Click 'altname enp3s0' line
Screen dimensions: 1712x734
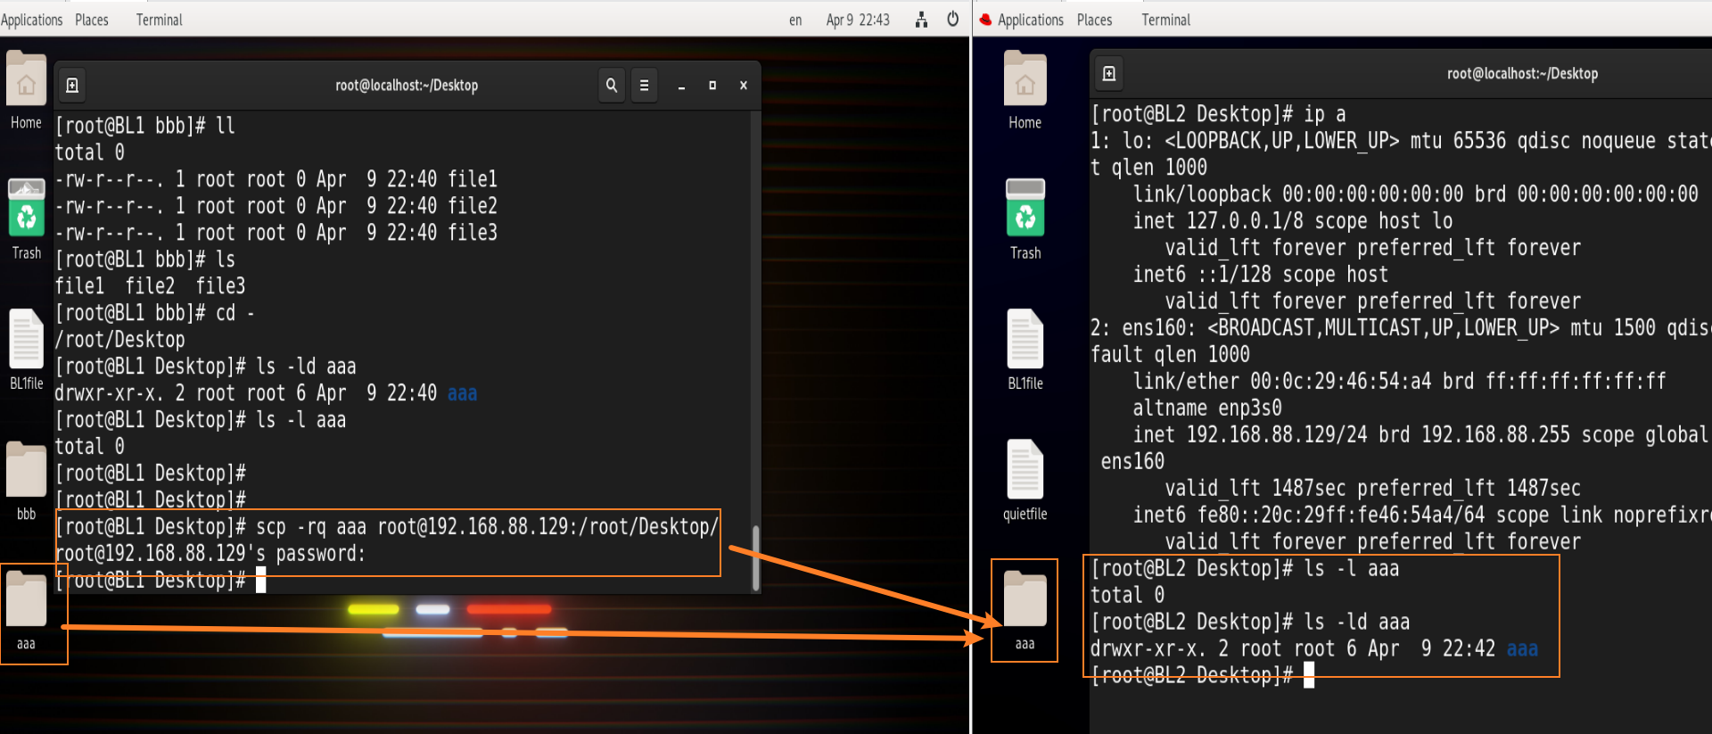click(1207, 408)
